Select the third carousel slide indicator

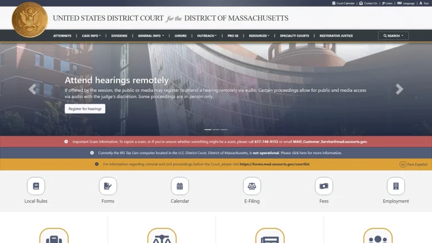[x=224, y=129]
